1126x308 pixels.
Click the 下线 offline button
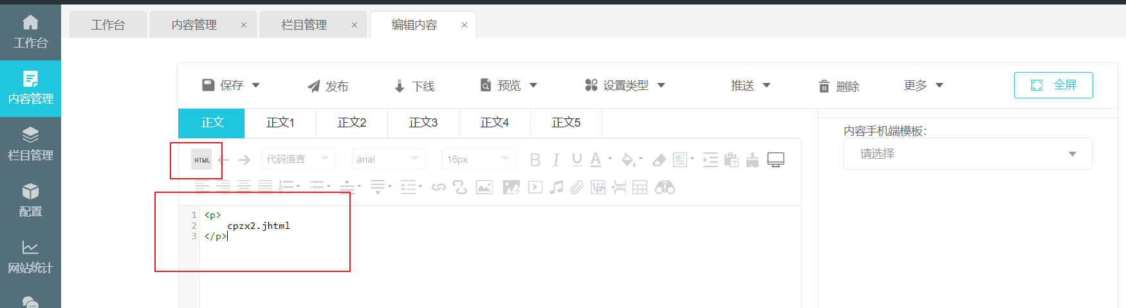click(414, 86)
